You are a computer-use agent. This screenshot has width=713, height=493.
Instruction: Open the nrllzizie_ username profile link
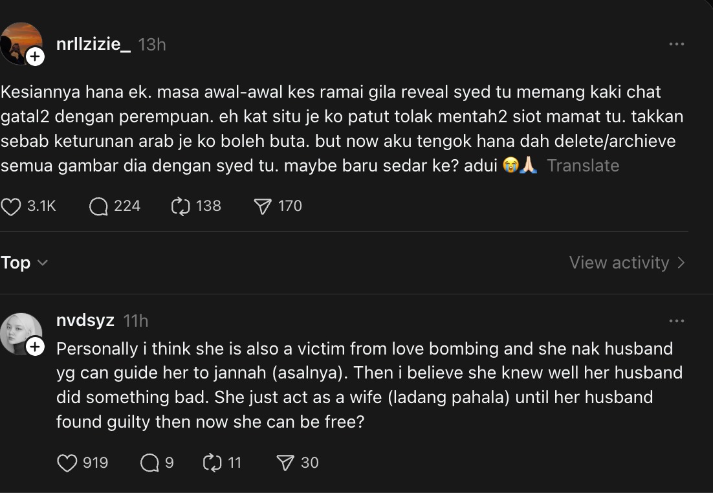point(94,44)
